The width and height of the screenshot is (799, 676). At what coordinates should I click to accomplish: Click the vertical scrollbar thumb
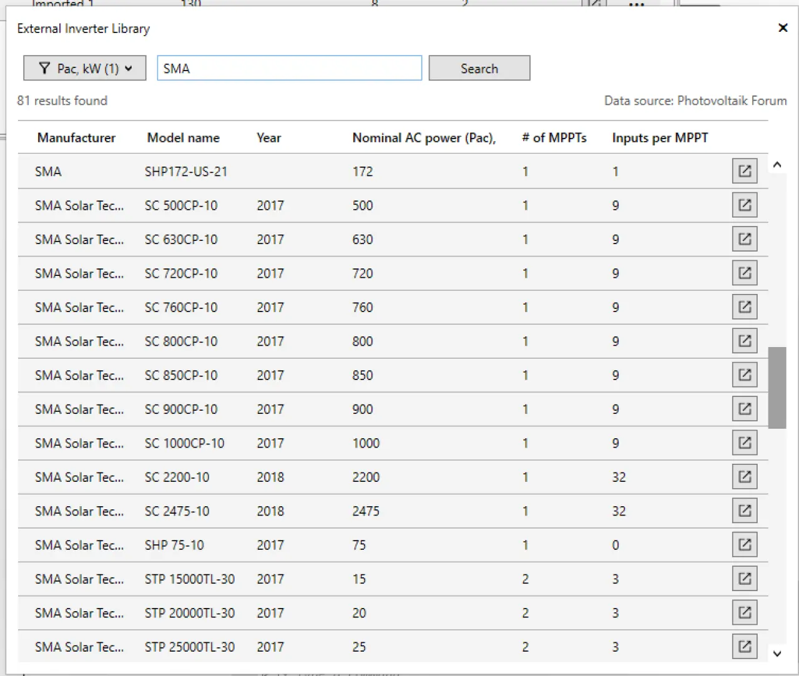pos(777,387)
